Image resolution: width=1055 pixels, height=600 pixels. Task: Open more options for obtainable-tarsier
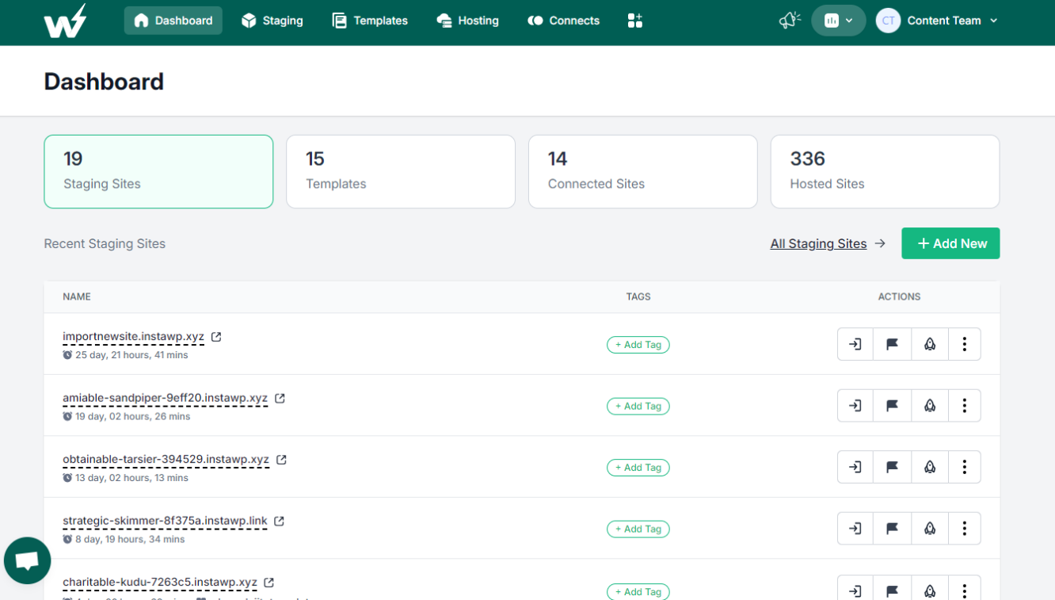coord(965,467)
